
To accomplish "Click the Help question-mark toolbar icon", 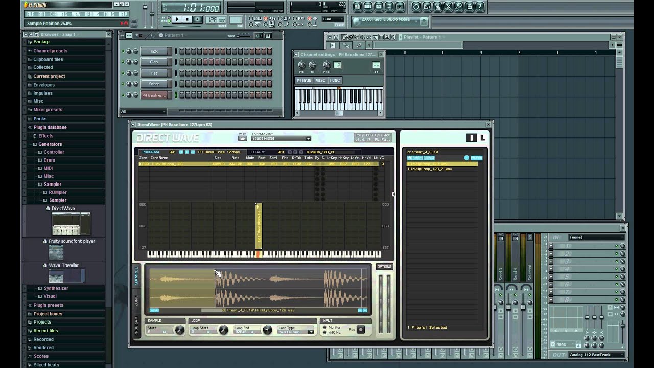I will pyautogui.click(x=480, y=7).
